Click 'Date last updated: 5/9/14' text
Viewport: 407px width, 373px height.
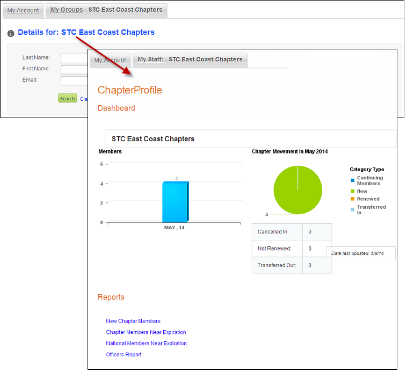click(358, 253)
